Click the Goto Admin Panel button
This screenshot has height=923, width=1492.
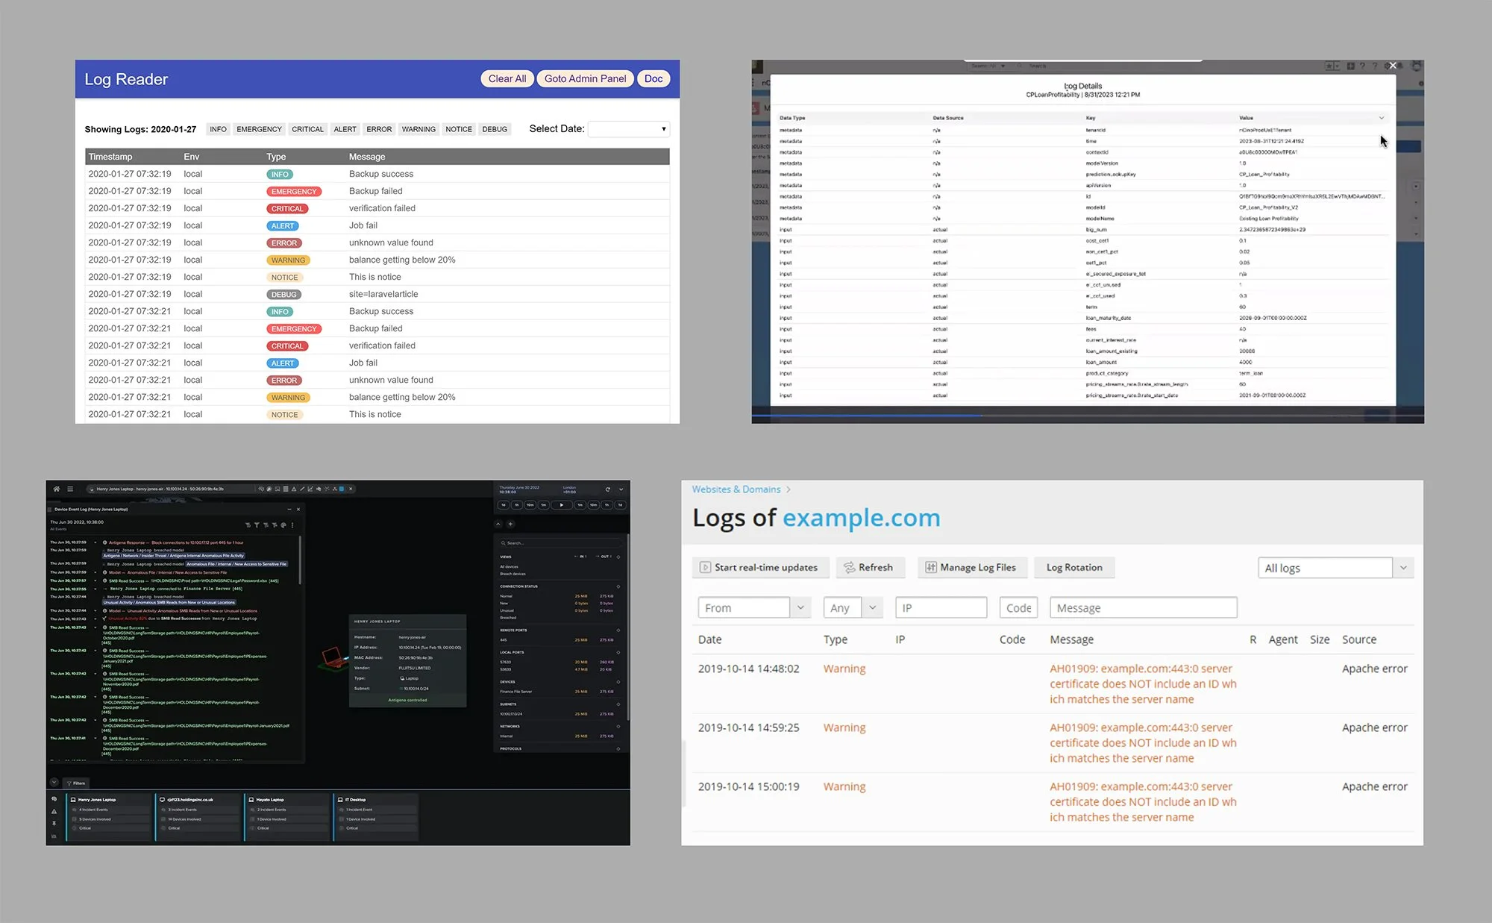tap(585, 78)
